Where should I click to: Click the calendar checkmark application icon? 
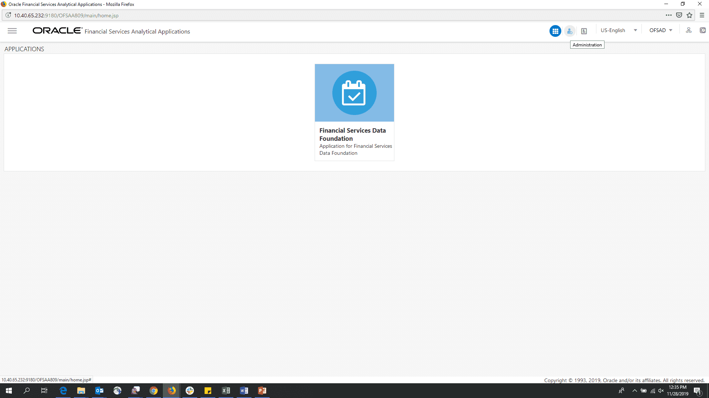coord(354,93)
